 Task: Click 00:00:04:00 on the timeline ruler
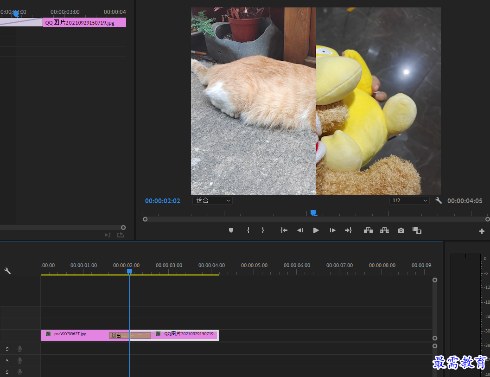(211, 265)
